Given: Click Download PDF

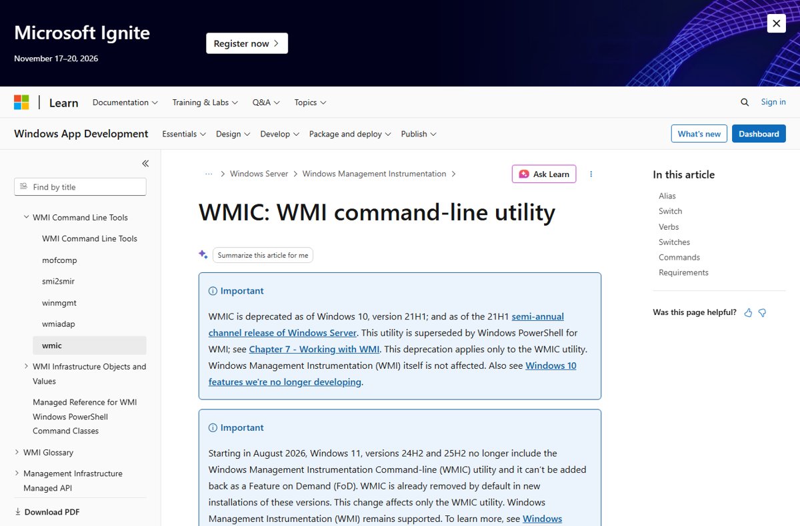Looking at the screenshot, I should click(x=47, y=512).
